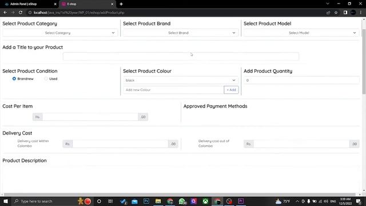Open site information icon beside localhost

[30, 13]
